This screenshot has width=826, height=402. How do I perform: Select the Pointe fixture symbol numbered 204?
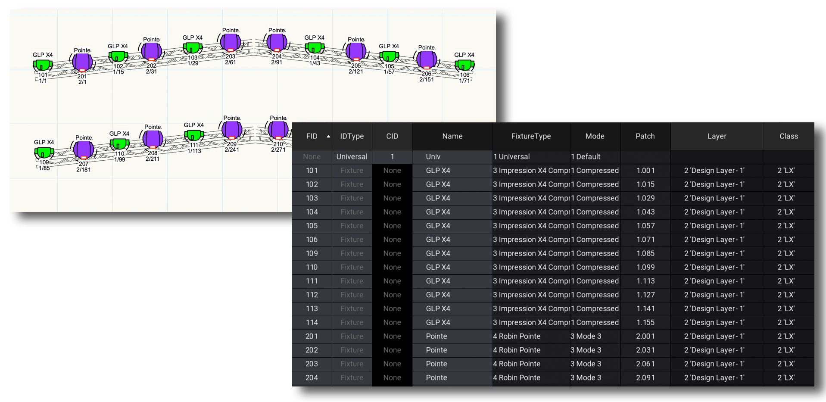click(277, 42)
